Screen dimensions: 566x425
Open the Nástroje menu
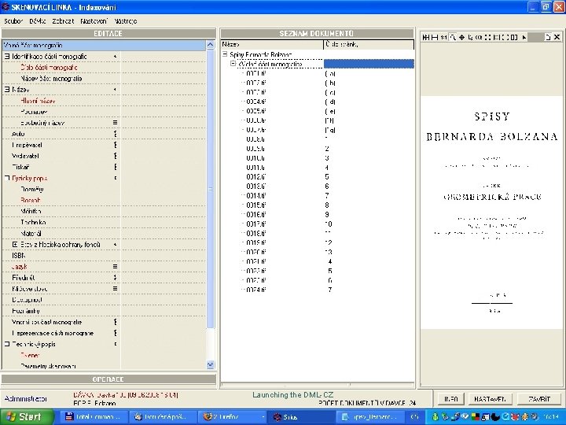coord(126,21)
